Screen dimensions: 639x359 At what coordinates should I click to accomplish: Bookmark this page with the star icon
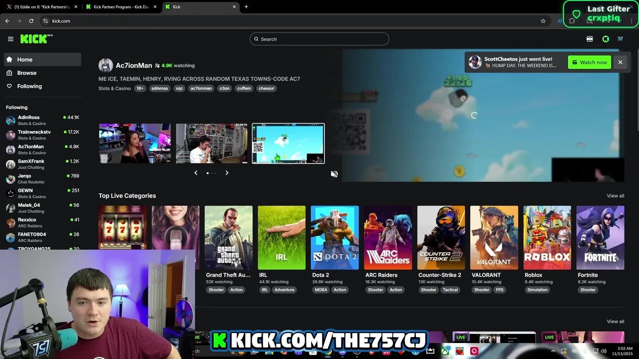click(543, 21)
